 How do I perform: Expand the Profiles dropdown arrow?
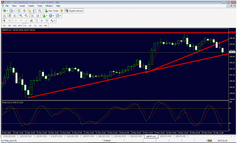click(14, 11)
